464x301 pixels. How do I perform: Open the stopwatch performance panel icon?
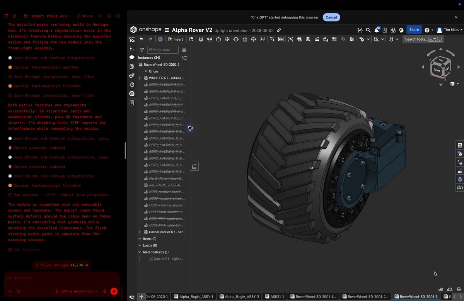(x=132, y=85)
